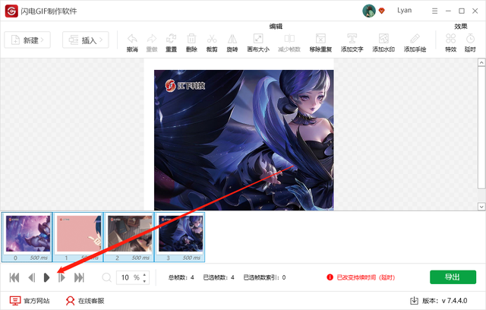Image resolution: width=486 pixels, height=310 pixels.
Task: Click the red VIP diamond badge
Action: tap(382, 11)
